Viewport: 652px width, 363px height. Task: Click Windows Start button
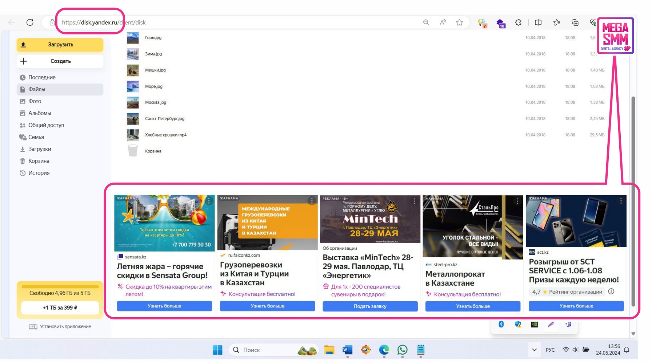coord(217,350)
